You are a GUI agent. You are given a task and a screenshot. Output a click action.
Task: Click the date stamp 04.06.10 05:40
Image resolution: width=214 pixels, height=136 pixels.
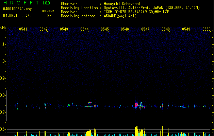pos(17,16)
